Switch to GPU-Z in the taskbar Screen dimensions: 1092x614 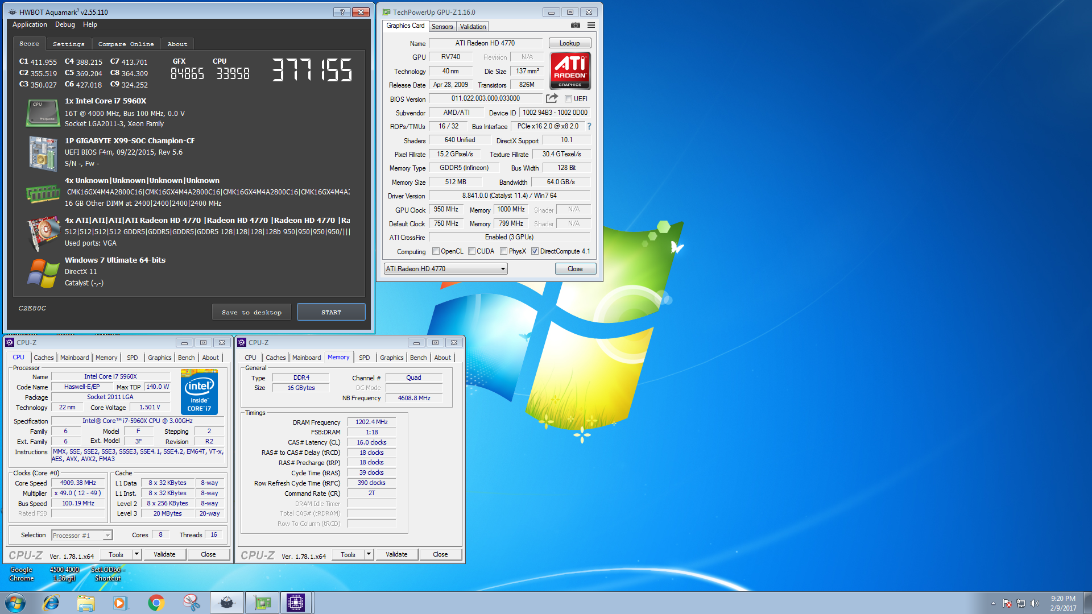tap(262, 603)
